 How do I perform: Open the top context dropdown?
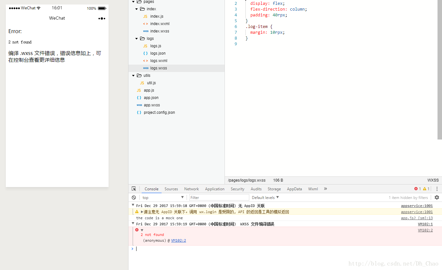[x=163, y=197]
